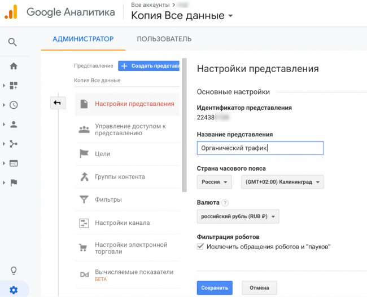Click the Сохранить button
The height and width of the screenshot is (297, 367).
tap(215, 288)
